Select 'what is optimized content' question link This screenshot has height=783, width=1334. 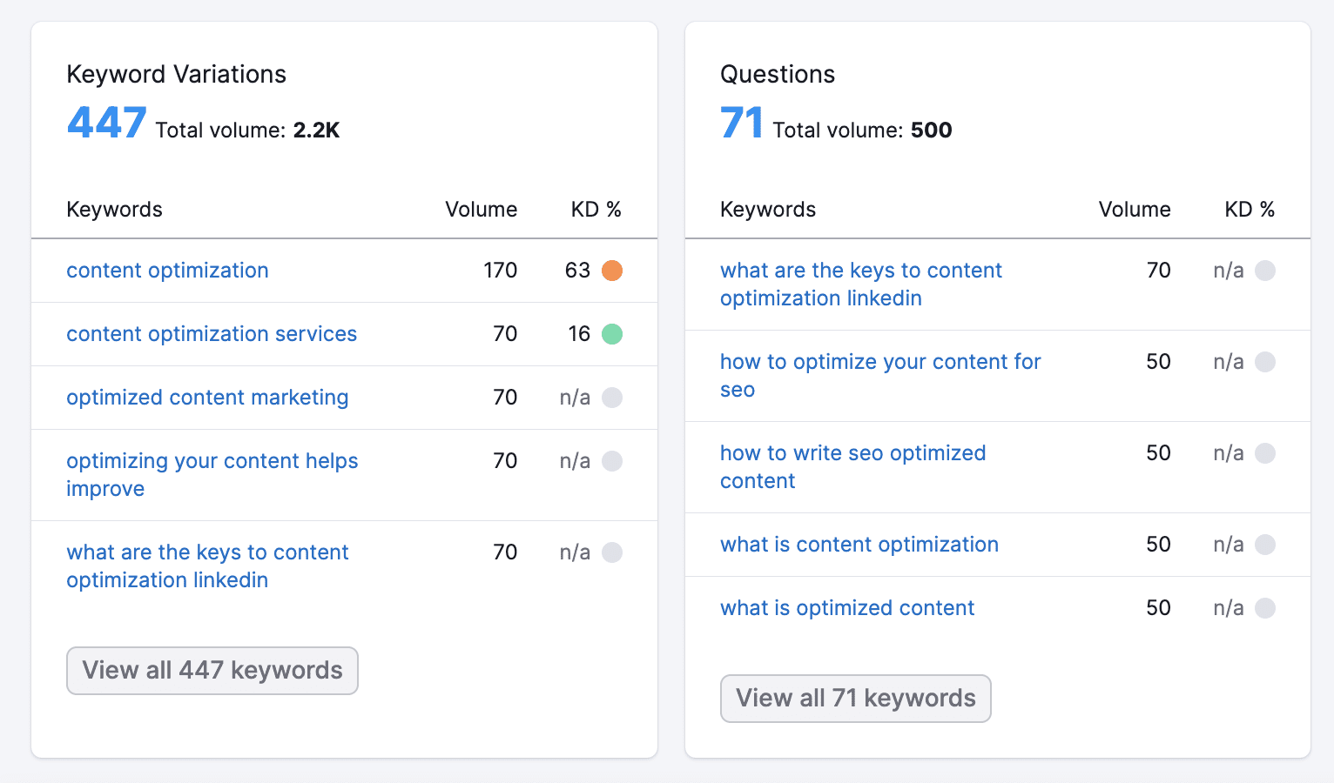pyautogui.click(x=846, y=608)
